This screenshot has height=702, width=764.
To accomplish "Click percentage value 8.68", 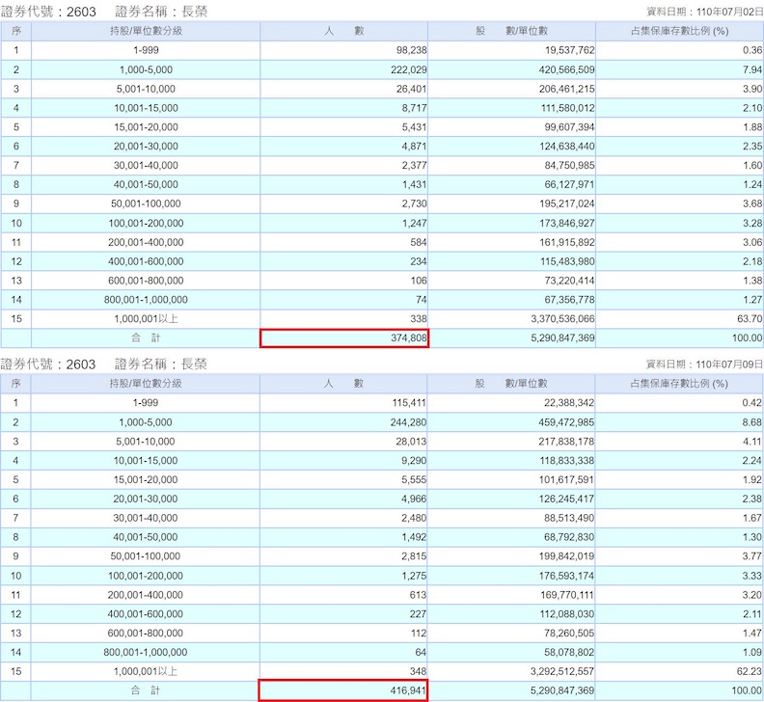I will [751, 422].
